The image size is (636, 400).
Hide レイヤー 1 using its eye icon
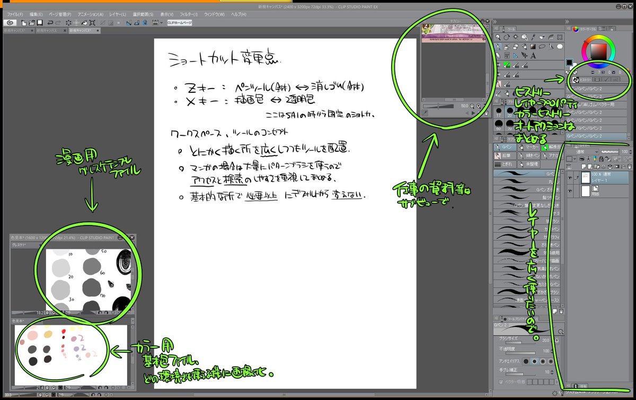[x=570, y=178]
